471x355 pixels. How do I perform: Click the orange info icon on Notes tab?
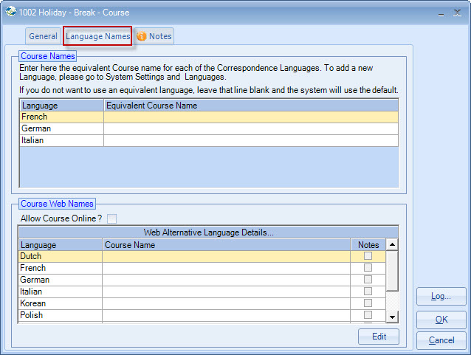[x=142, y=36]
